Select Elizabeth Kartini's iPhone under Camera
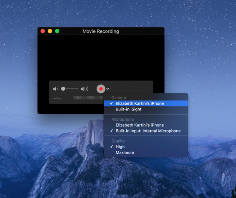This screenshot has width=236, height=198. [x=140, y=103]
